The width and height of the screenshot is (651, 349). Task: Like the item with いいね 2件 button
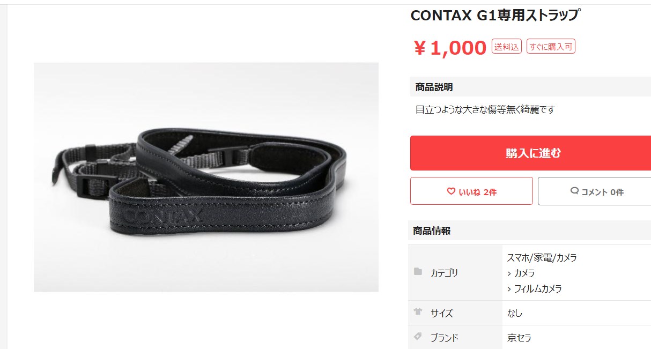click(471, 191)
